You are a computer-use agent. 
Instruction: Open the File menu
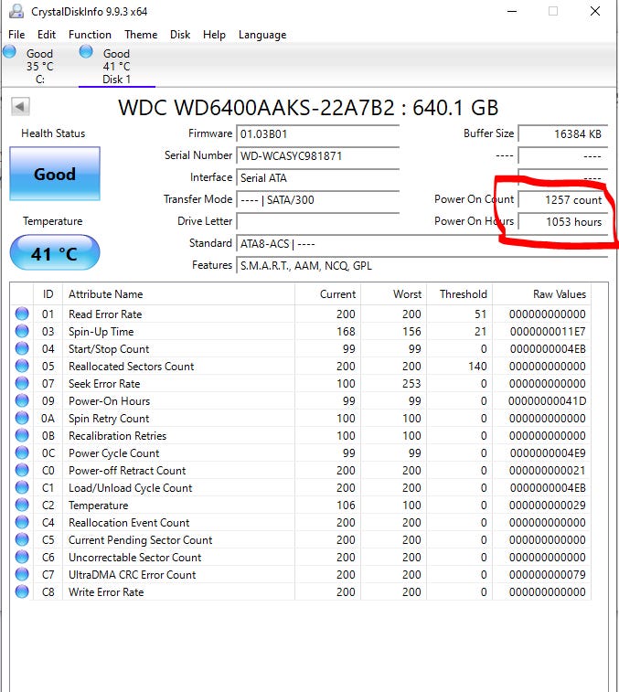click(x=16, y=35)
